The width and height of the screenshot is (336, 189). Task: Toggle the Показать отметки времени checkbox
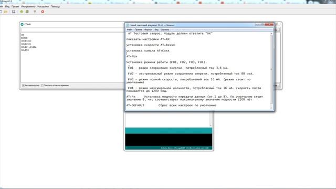pyautogui.click(x=42, y=85)
